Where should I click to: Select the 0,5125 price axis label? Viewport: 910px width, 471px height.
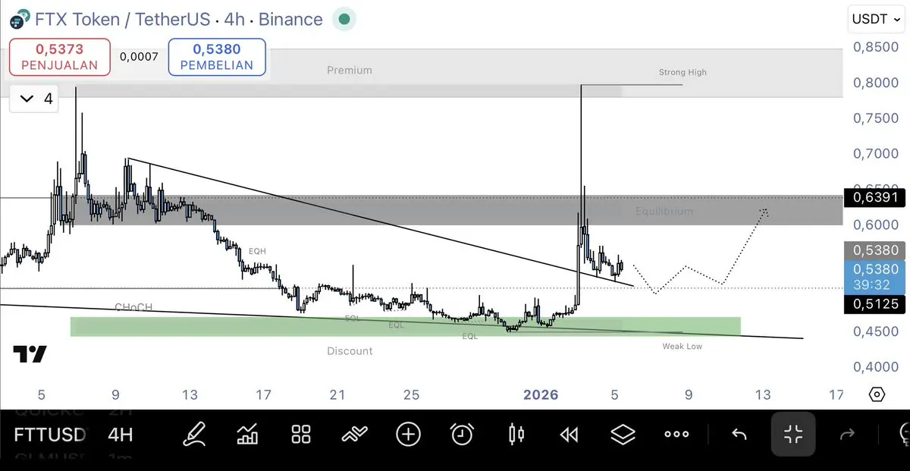coord(875,304)
